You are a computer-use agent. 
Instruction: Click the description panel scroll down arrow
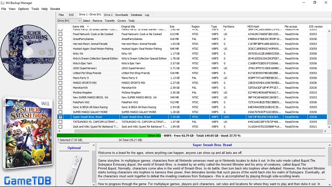tap(329, 184)
